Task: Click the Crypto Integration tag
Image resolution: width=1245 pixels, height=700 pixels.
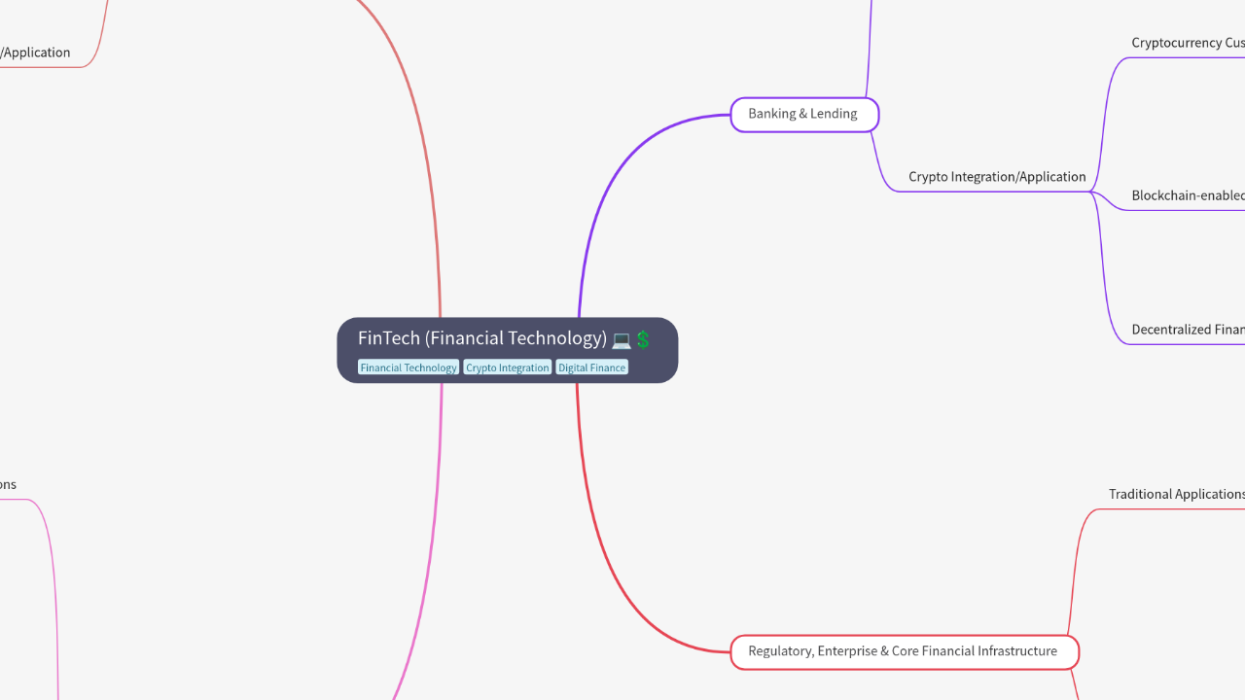Action: (x=508, y=367)
